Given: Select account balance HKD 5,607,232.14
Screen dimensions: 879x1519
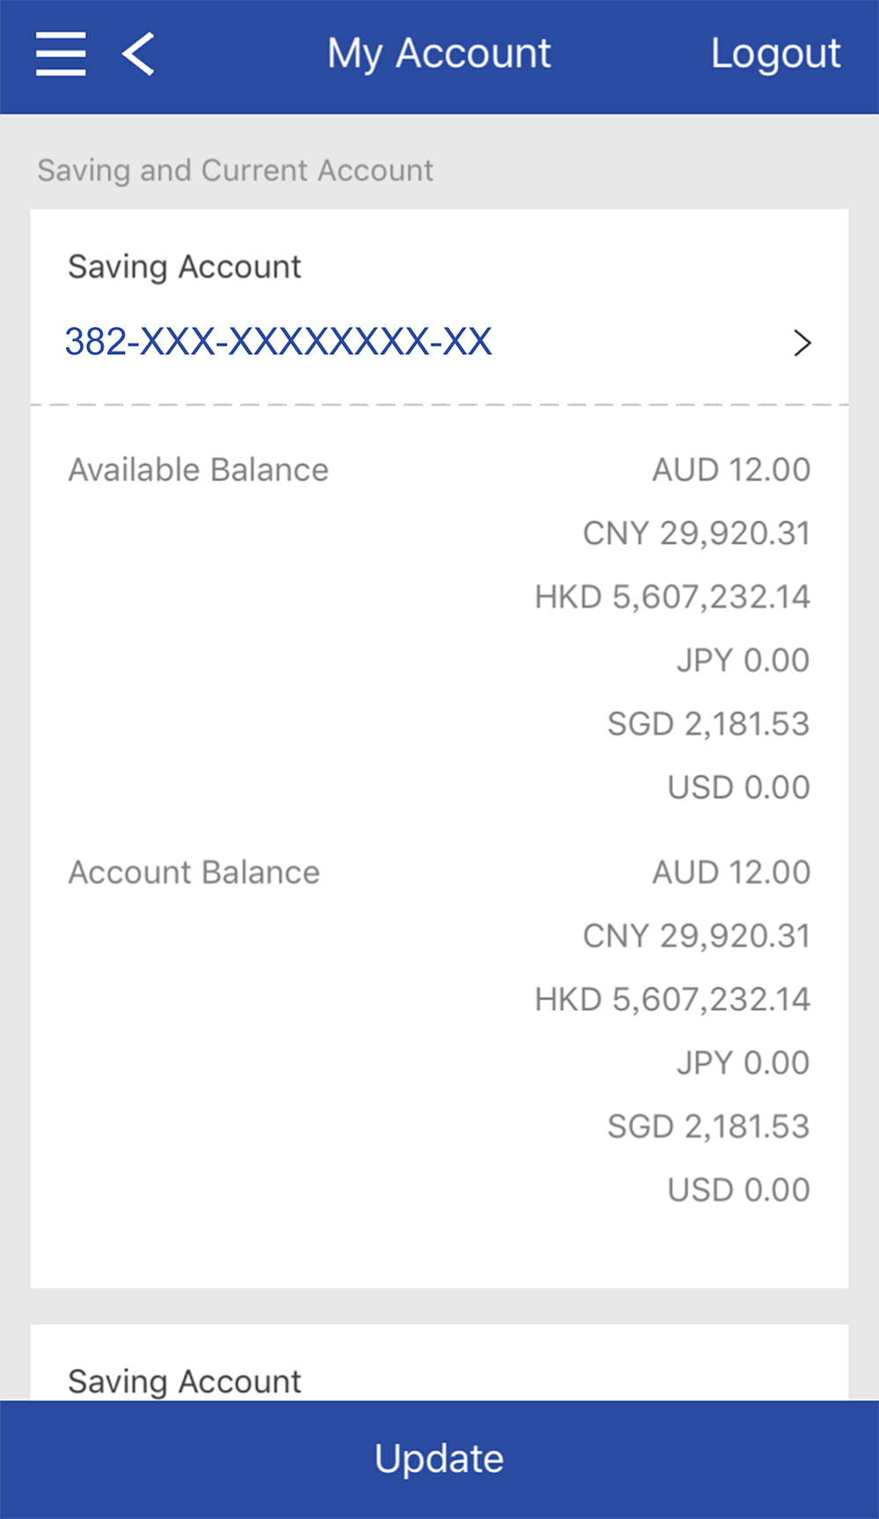Looking at the screenshot, I should click(x=672, y=1000).
